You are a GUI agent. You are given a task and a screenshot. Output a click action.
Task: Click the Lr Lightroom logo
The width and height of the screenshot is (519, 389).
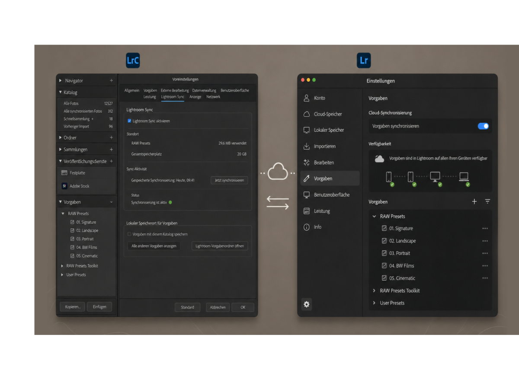364,61
